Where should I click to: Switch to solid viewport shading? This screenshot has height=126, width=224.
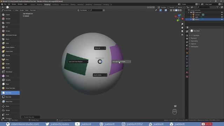[x=176, y=10]
